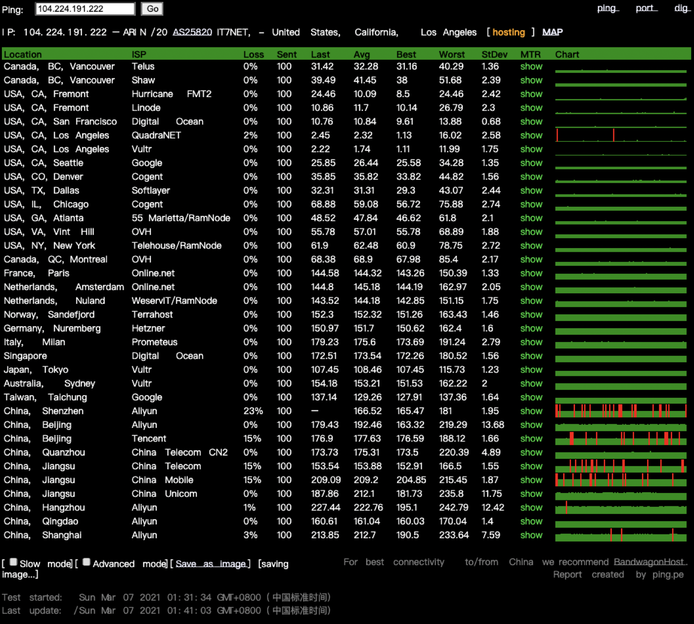The image size is (694, 624).
Task: Show MTR for QuadraNET Los Angeles row
Action: (x=531, y=135)
